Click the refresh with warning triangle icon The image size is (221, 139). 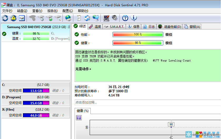click(x=13, y=18)
